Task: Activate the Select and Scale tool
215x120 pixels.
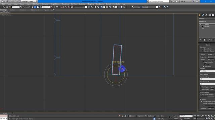Action: click(38, 7)
